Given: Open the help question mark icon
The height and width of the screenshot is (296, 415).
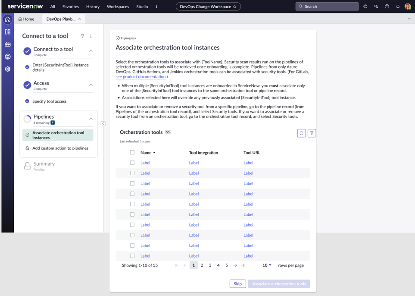Looking at the screenshot, I should (x=387, y=6).
